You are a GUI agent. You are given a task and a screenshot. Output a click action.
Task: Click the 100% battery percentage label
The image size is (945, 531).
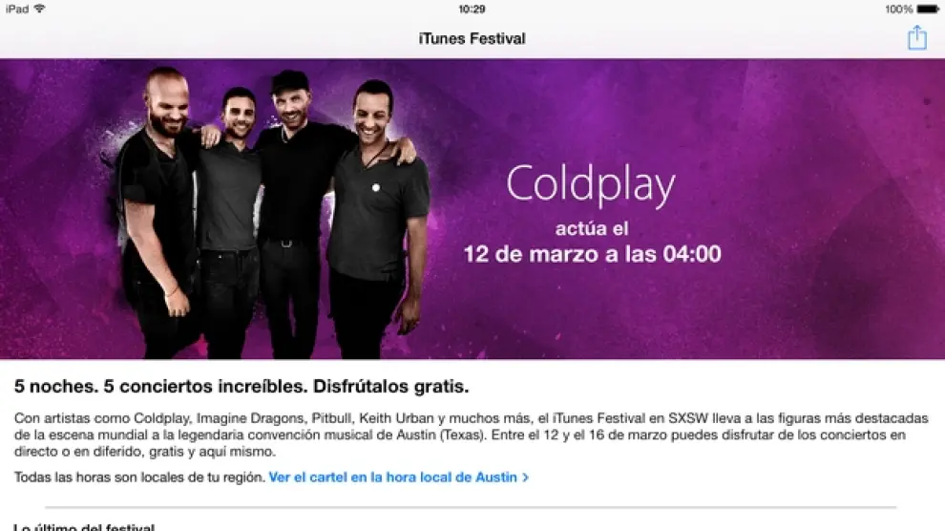[898, 9]
